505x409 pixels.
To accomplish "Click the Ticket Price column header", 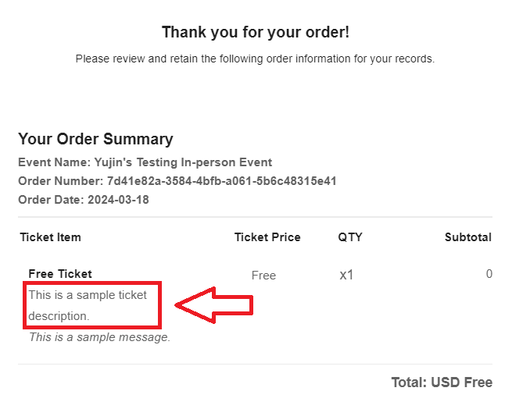I will (x=267, y=237).
